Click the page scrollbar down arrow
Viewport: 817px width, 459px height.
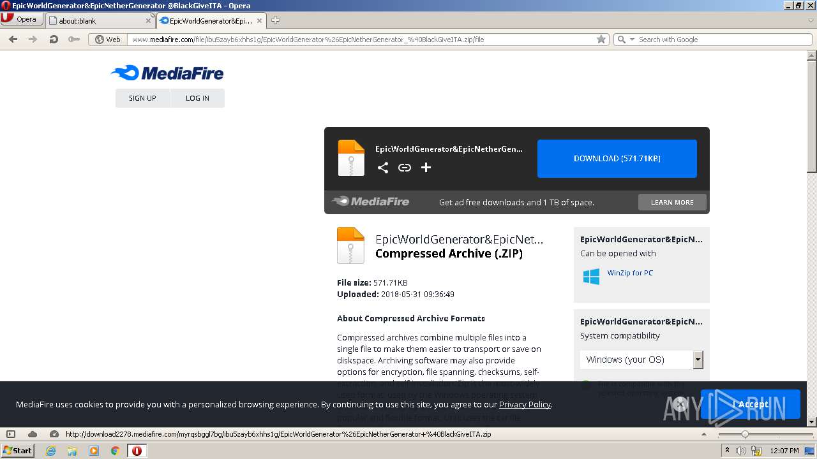pos(811,421)
